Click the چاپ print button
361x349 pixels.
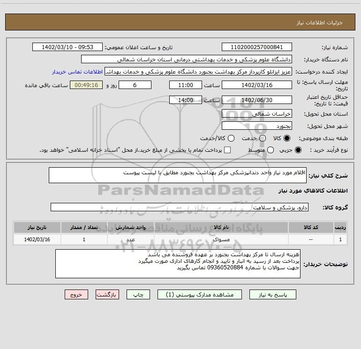tap(138, 295)
